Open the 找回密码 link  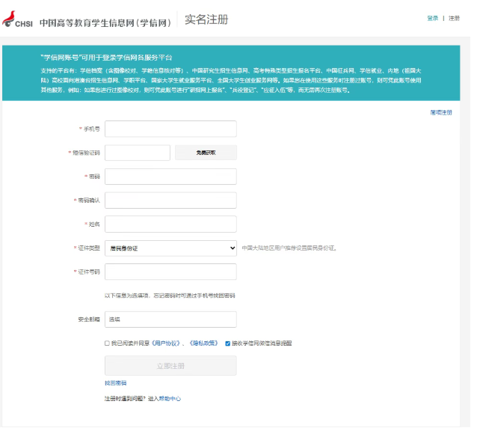point(115,383)
